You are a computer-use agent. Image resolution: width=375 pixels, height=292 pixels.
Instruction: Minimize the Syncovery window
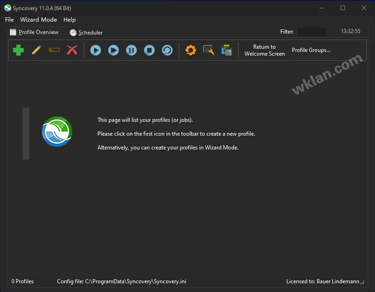[x=322, y=8]
